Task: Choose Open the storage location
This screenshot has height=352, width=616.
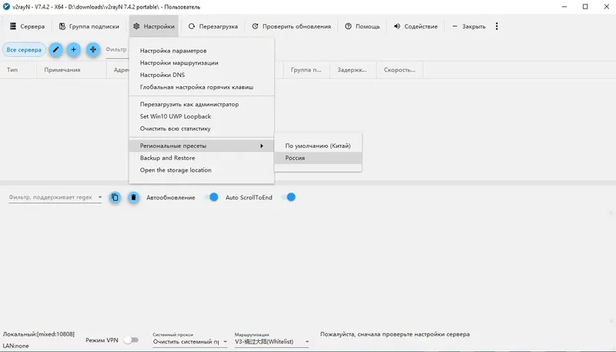Action: 202,170
